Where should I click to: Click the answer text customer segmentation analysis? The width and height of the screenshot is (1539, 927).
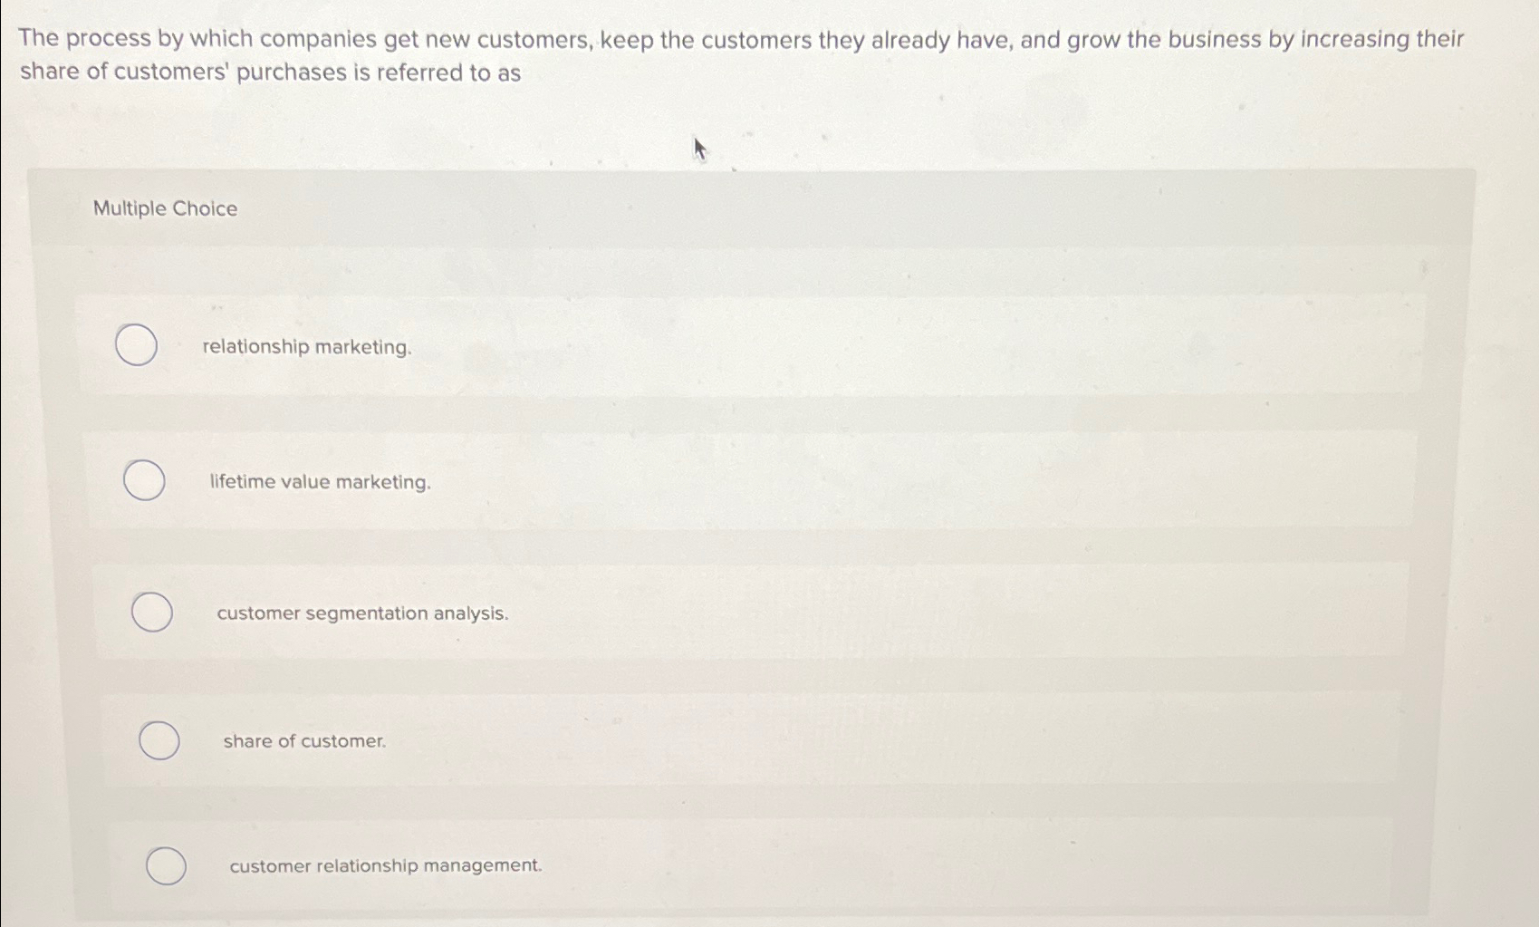pyautogui.click(x=362, y=613)
